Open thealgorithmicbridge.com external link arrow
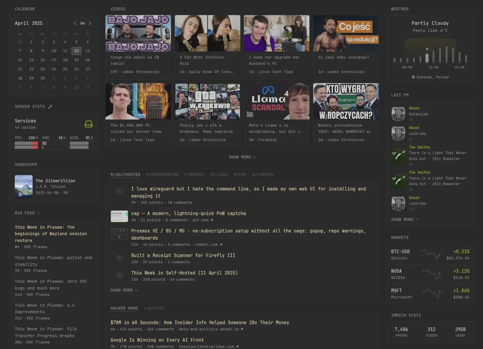The height and width of the screenshot is (349, 483). [x=237, y=347]
